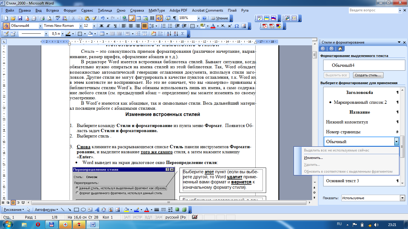Apply superscript x² formatting
Screen dimensions: 408x229
230,26
